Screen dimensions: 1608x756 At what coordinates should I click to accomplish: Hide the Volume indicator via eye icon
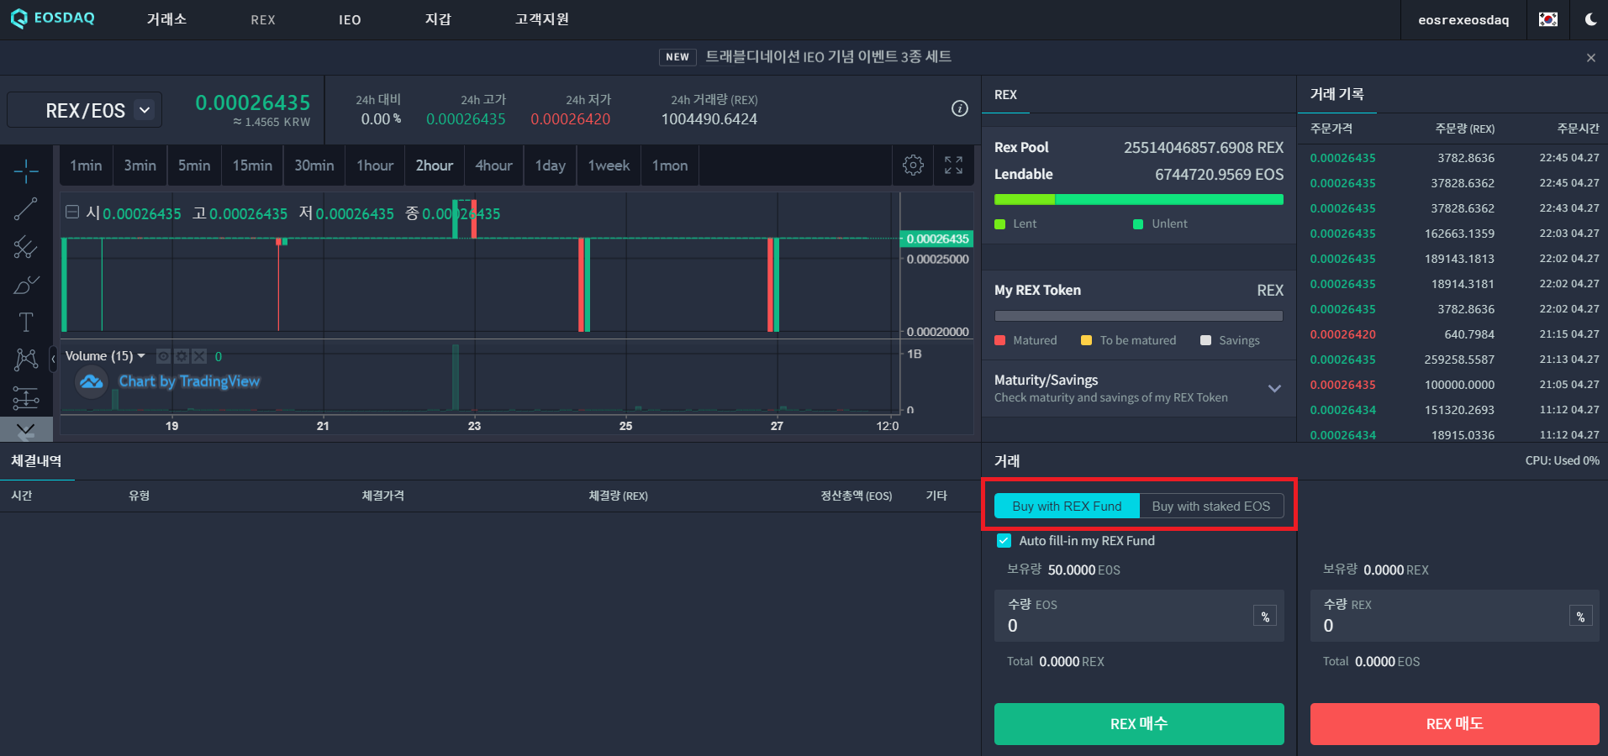coord(164,356)
